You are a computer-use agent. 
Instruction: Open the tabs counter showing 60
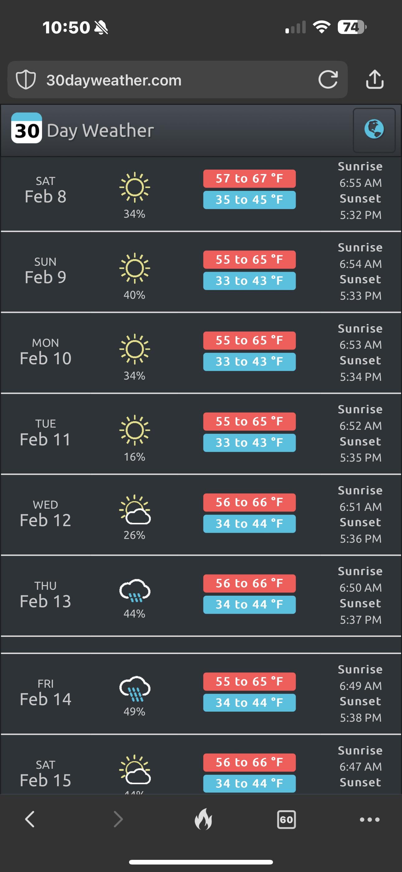[x=286, y=820]
